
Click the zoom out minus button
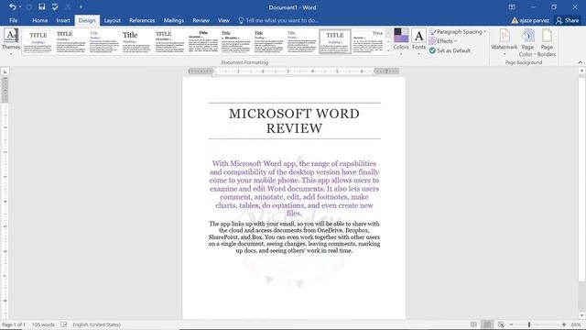click(512, 324)
